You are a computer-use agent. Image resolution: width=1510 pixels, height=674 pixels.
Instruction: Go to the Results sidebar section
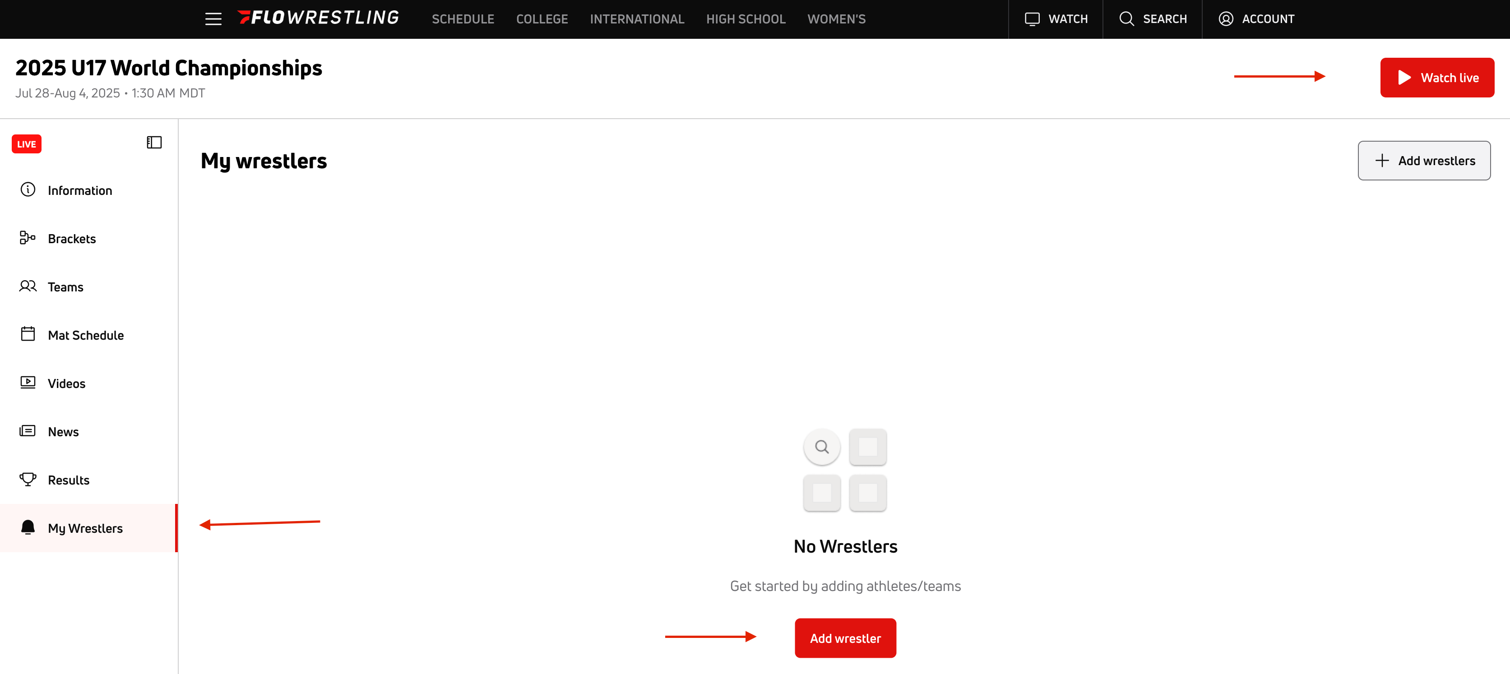tap(88, 480)
